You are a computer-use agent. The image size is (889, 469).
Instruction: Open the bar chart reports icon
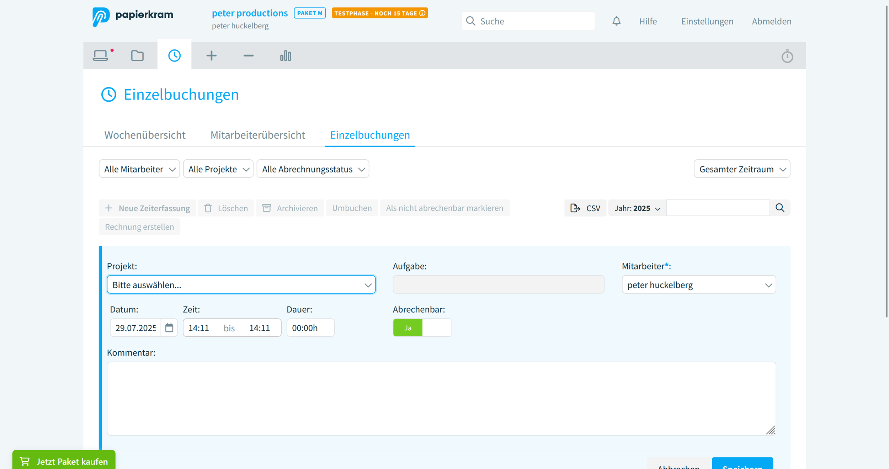click(x=285, y=56)
